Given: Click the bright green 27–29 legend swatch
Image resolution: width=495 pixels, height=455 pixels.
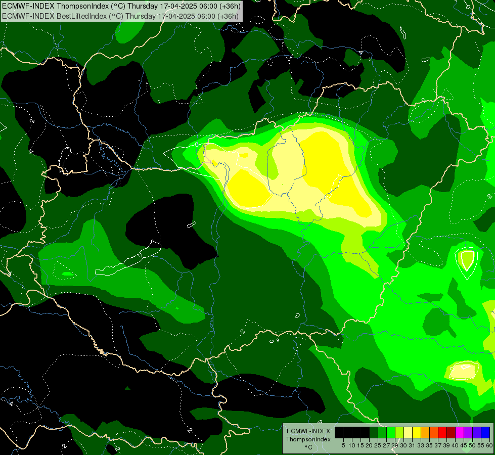Looking at the screenshot, I should [x=391, y=432].
